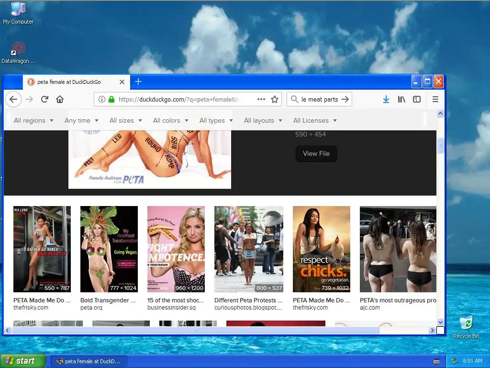Screen dimensions: 490x368
Task: Select the 'peta female at DuckDuckGo' tab
Action: pyautogui.click(x=76, y=82)
